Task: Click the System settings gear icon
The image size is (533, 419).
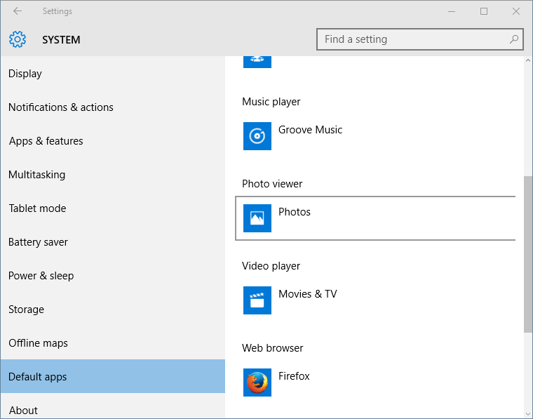Action: (x=18, y=40)
